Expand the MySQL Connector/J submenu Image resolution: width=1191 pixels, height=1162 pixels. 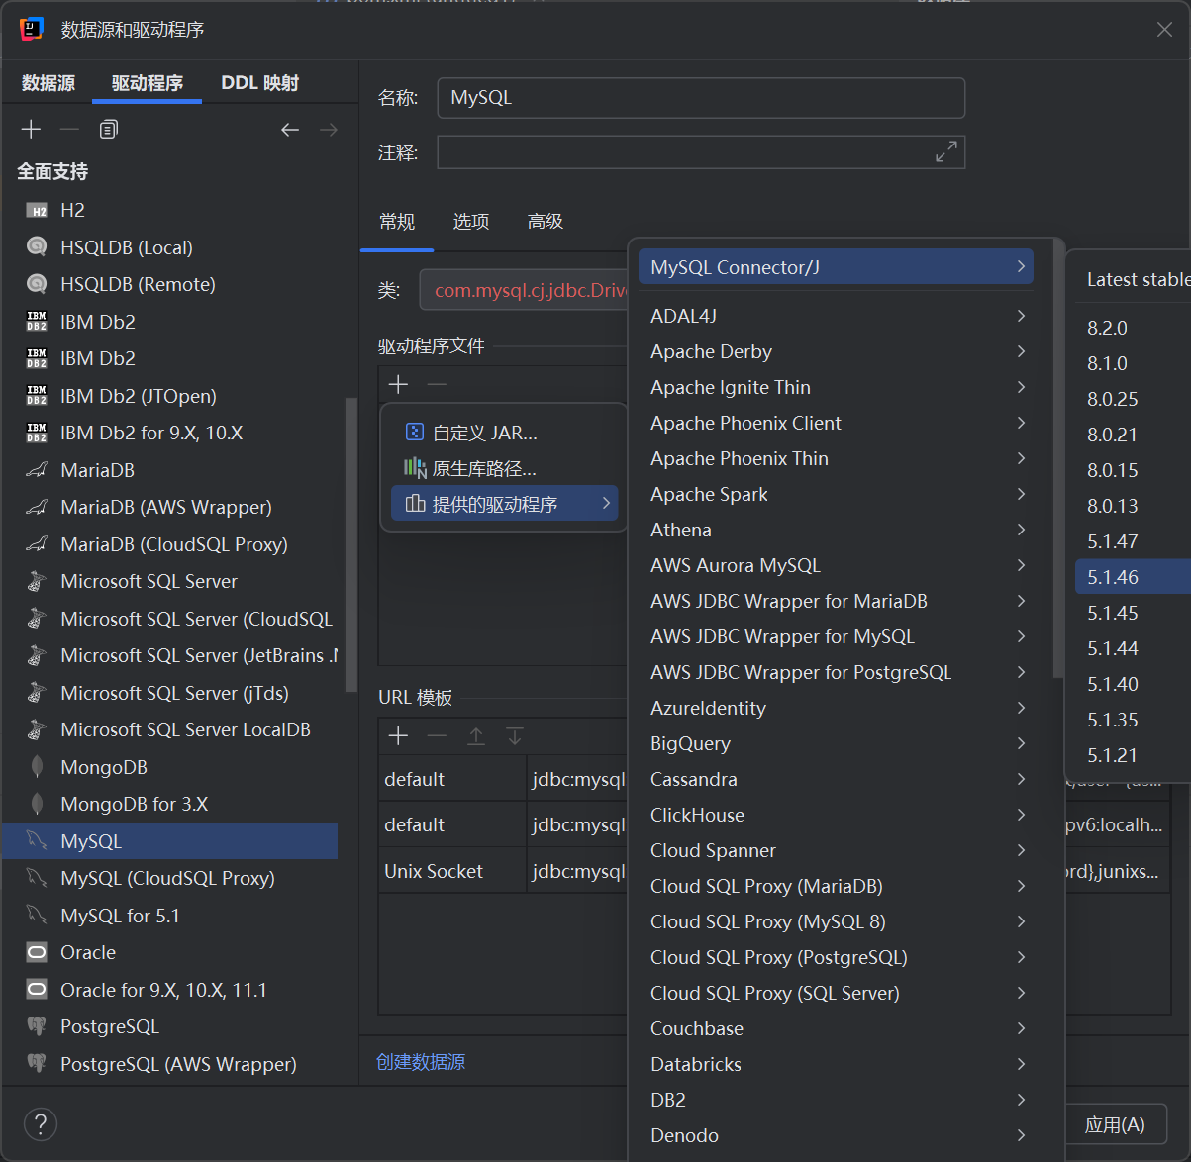(836, 267)
